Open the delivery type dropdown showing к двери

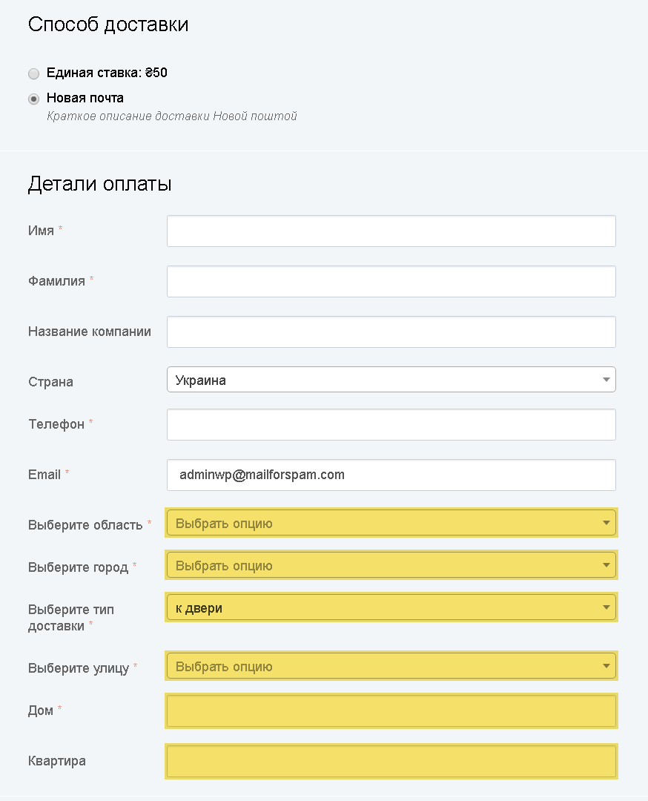pos(391,607)
